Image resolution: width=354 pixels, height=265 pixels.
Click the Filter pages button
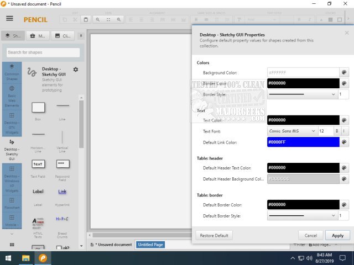tap(299, 245)
